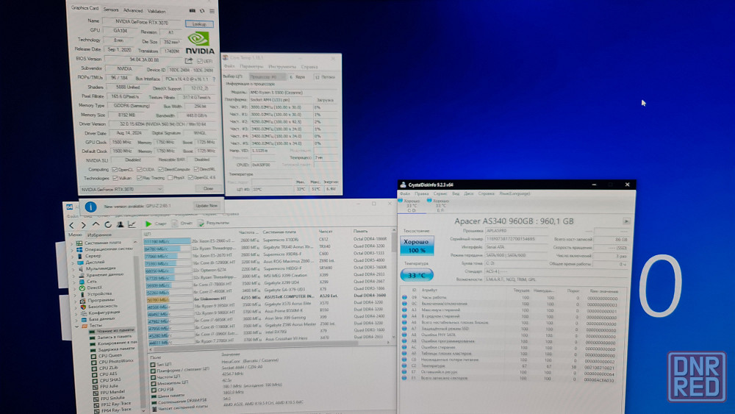Expand the Дисплей node in AIDA64

pyautogui.click(x=73, y=263)
